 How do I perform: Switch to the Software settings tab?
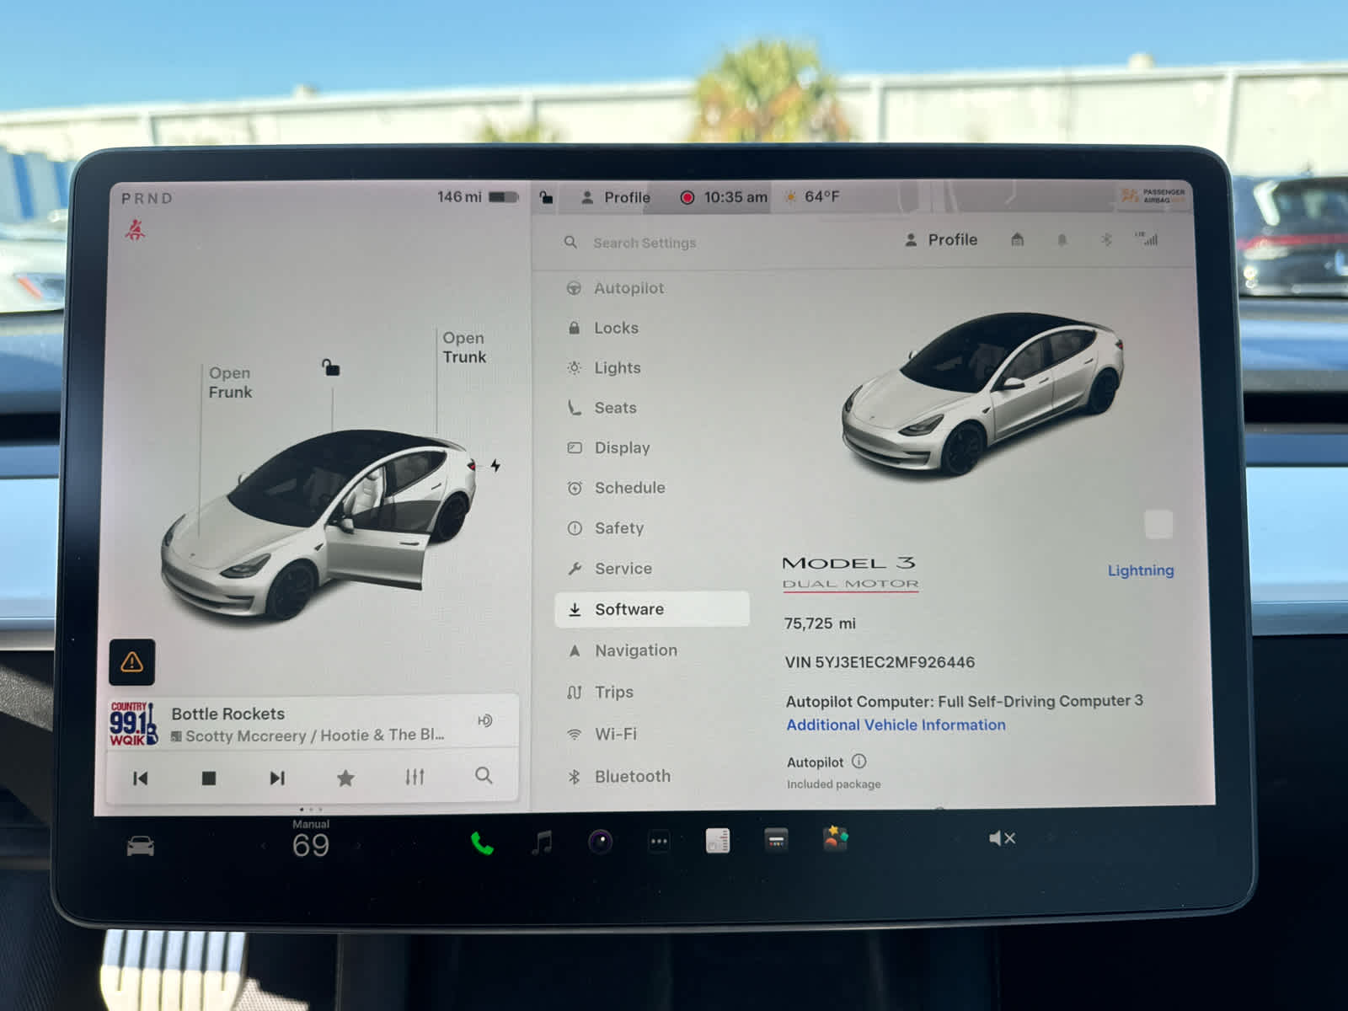[651, 608]
